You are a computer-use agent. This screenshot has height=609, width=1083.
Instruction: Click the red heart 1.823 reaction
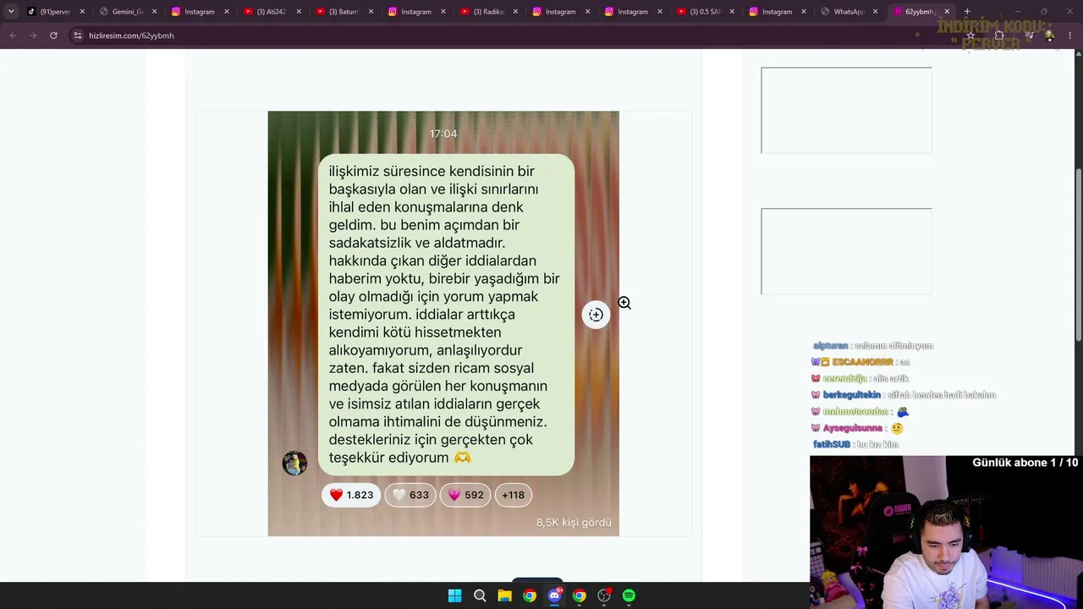coord(351,495)
